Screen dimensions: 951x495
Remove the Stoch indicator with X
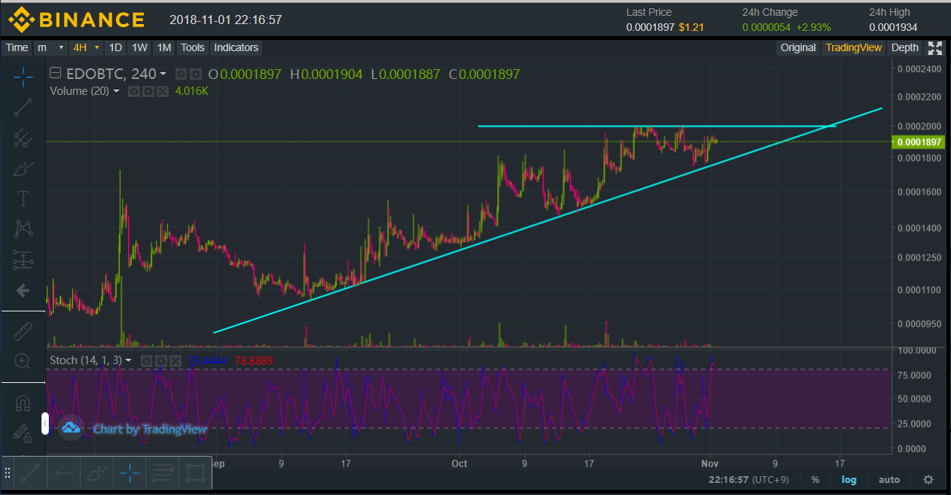coord(175,361)
